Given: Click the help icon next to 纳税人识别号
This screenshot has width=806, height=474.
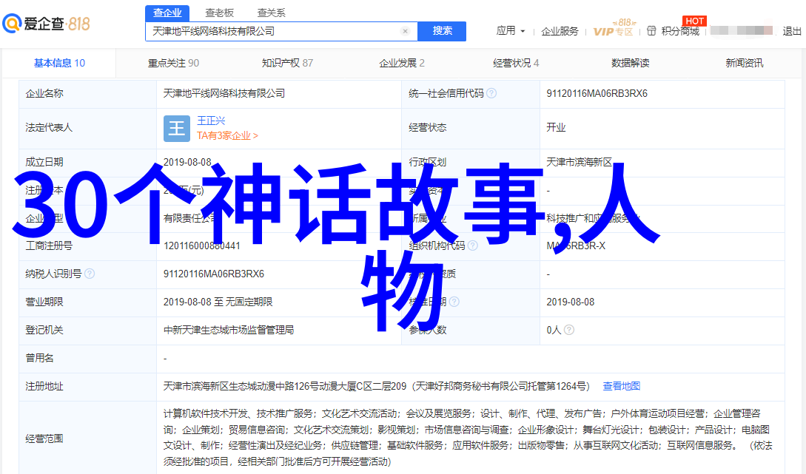Looking at the screenshot, I should click(x=90, y=274).
